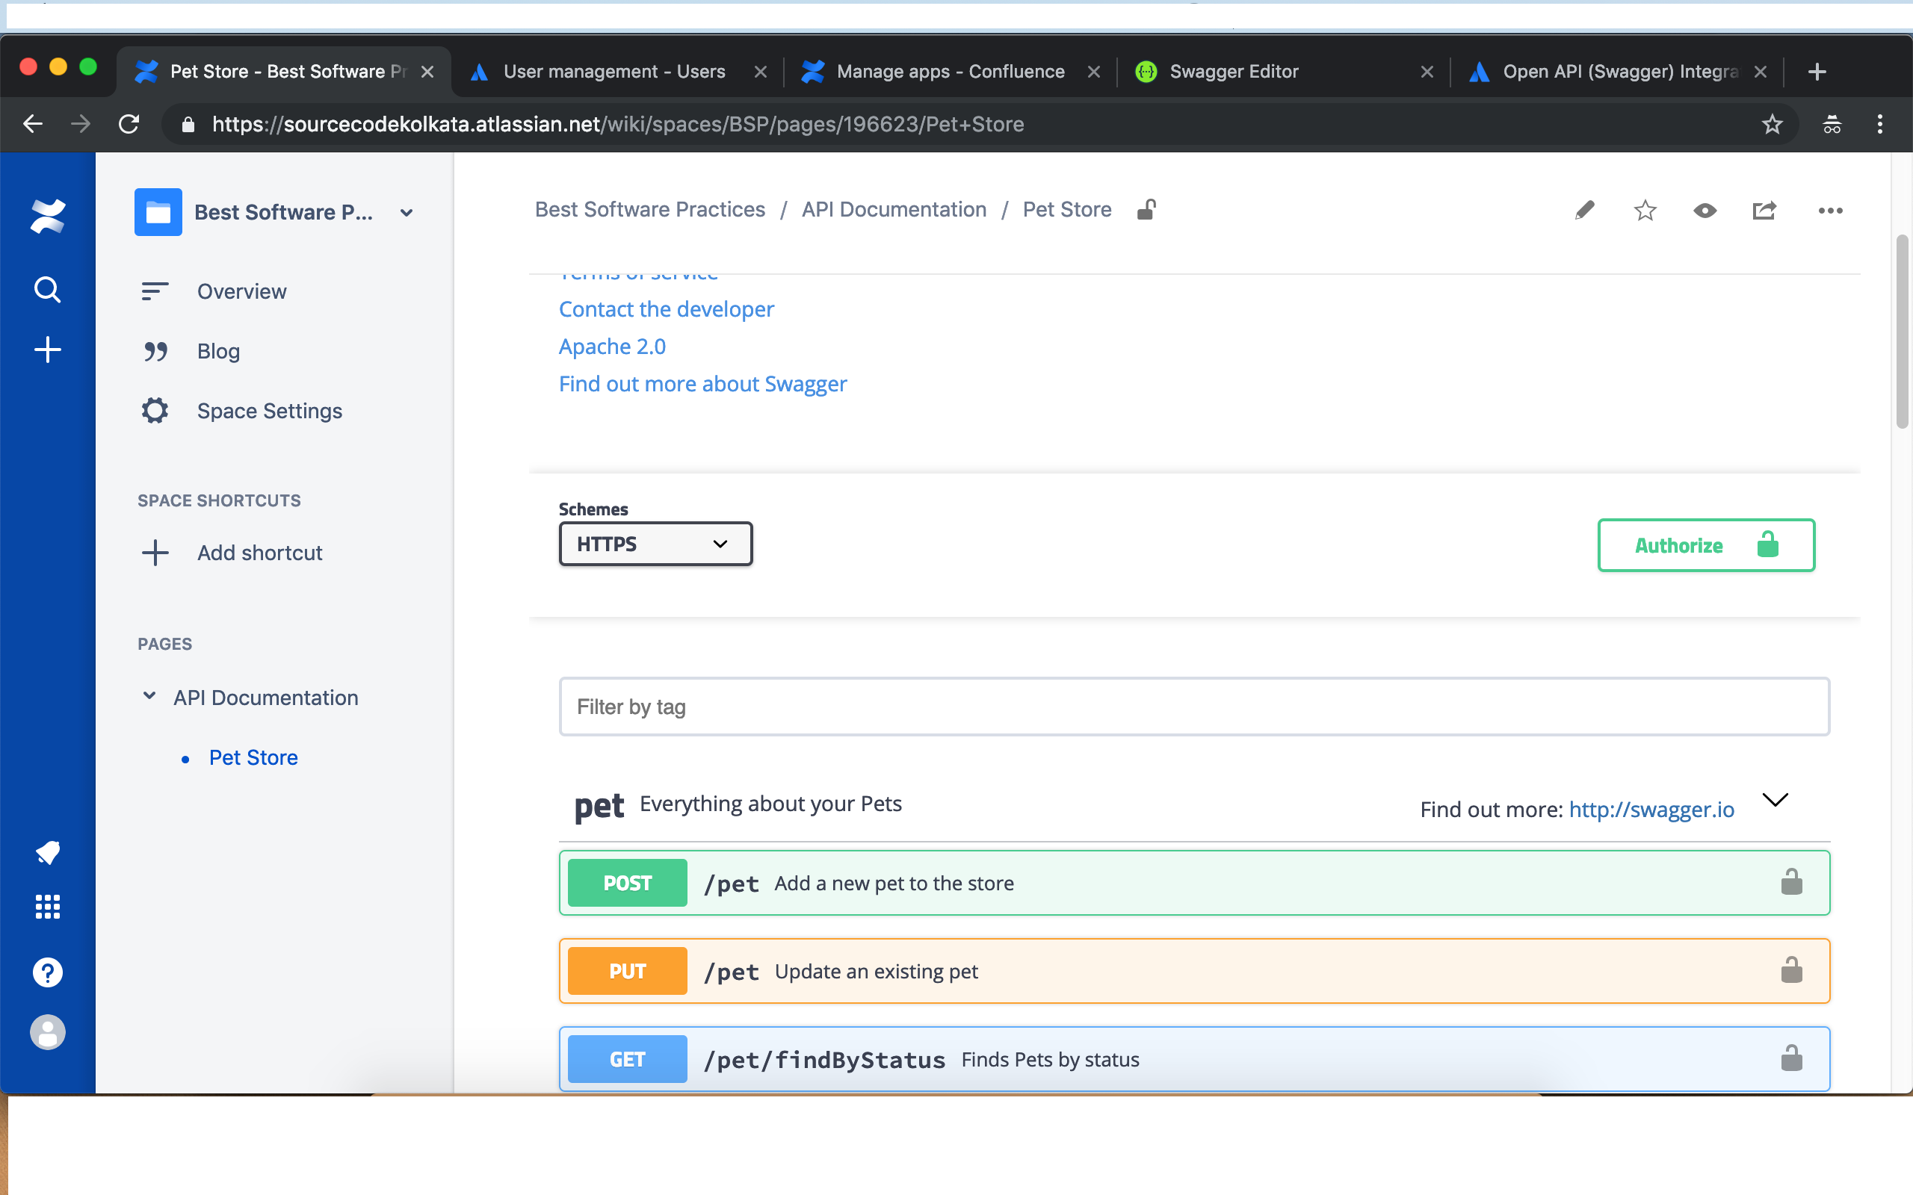The width and height of the screenshot is (1913, 1195).
Task: Open your profile avatar in the sidebar
Action: (x=46, y=1031)
